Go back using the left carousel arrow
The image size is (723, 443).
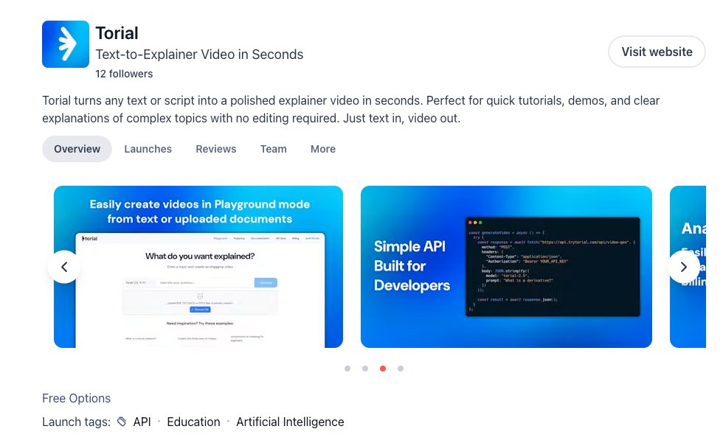click(64, 267)
